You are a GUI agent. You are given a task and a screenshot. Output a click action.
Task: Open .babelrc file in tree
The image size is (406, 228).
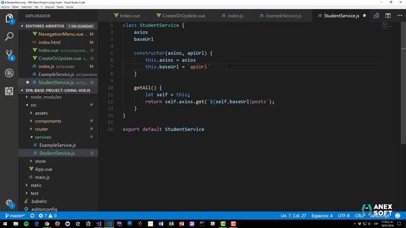coord(39,201)
